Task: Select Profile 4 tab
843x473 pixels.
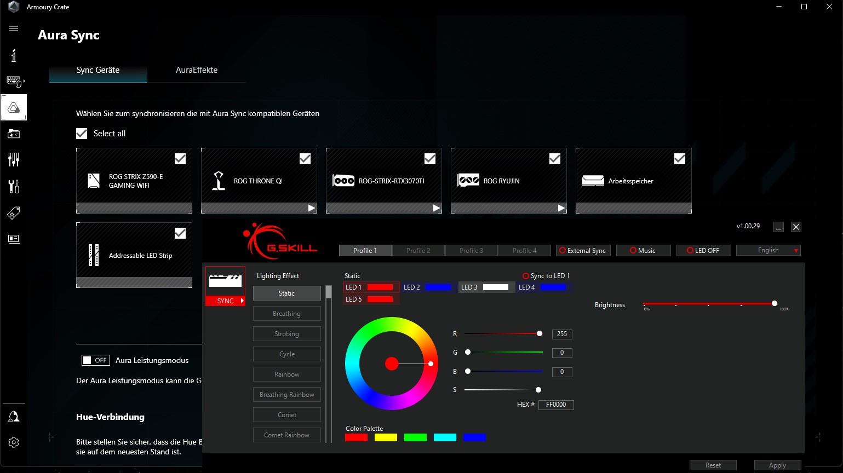Action: pos(524,251)
